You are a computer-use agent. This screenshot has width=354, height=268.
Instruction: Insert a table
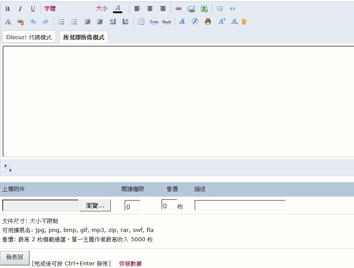(141, 22)
